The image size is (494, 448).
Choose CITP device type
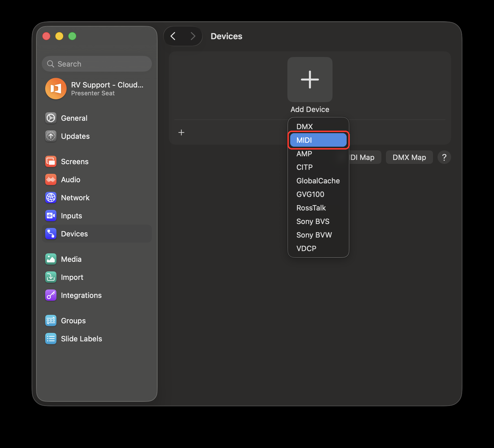[318, 167]
